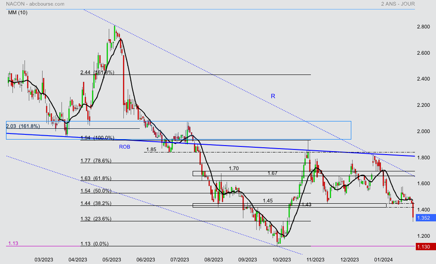Select the 1.63 (61.8%) Fibonacci label
Screen dimensions: 436x264
pyautogui.click(x=96, y=178)
